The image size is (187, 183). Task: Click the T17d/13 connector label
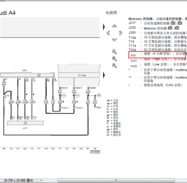click(x=65, y=108)
